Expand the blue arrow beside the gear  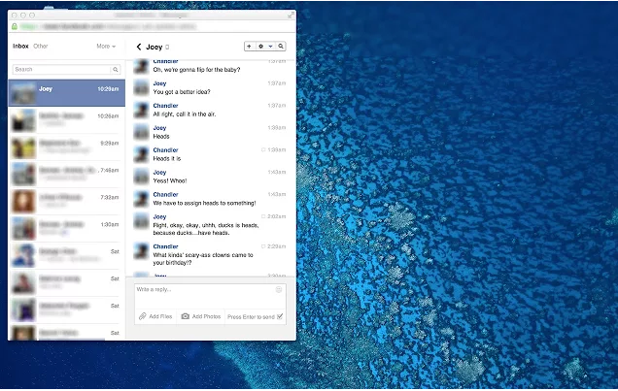coord(270,47)
